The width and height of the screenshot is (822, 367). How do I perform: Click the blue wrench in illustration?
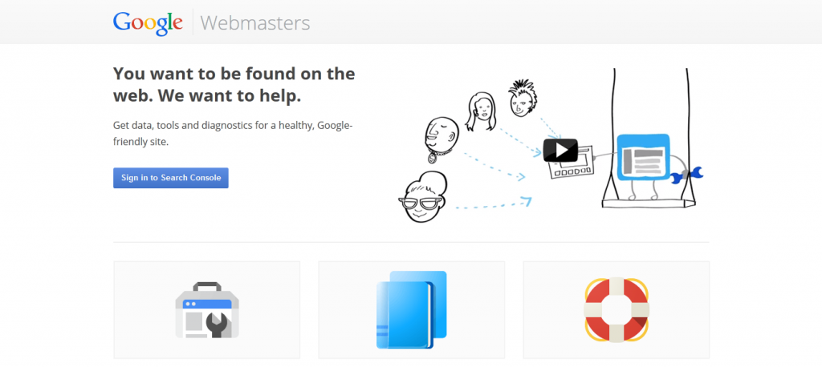coord(687,175)
